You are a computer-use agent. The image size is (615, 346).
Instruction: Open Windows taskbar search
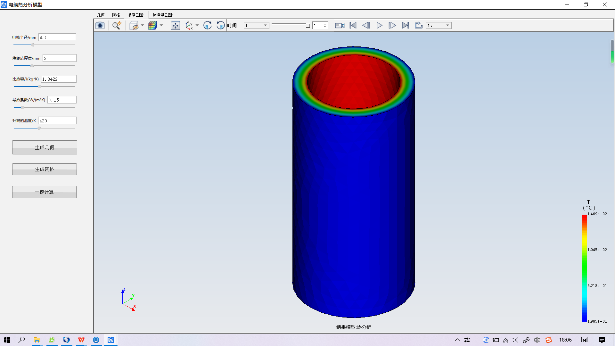(21, 340)
